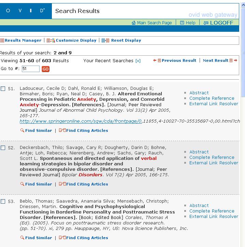The height and width of the screenshot is (247, 245).
Task: Open Customize Display
Action: [x=76, y=40]
